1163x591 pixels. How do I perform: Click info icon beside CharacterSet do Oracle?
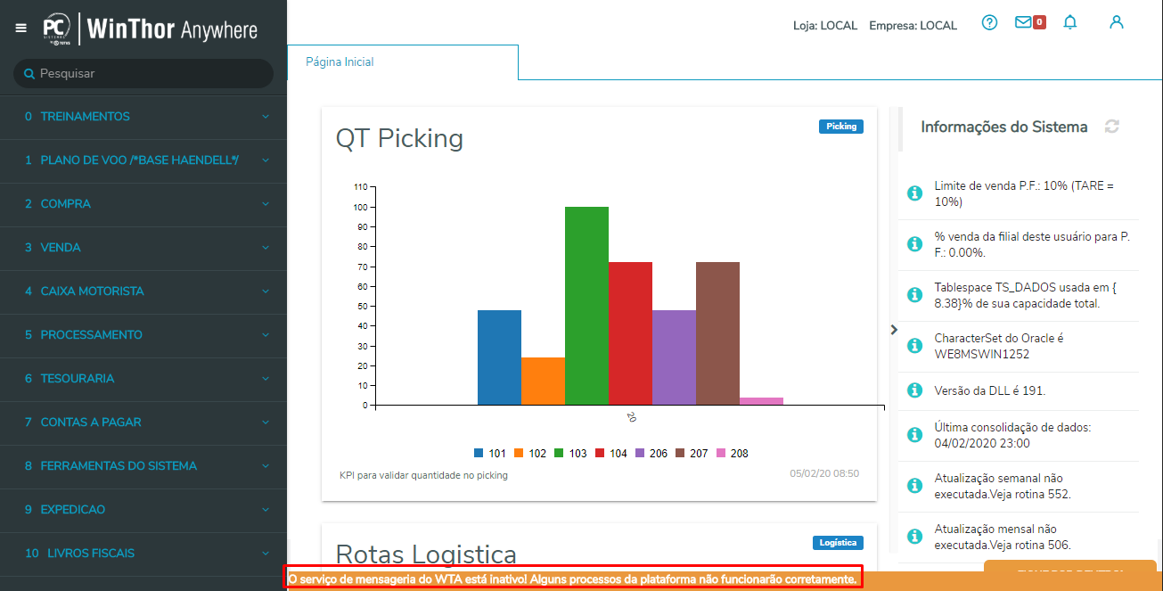913,346
